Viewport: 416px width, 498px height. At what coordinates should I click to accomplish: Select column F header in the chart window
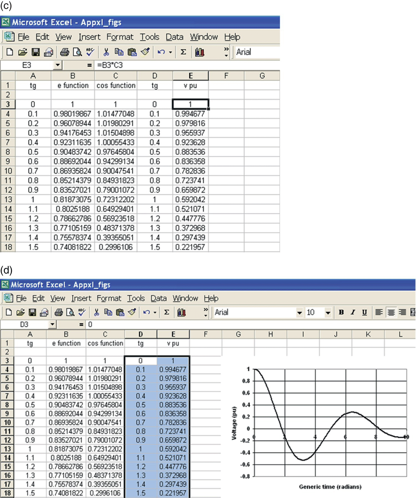pyautogui.click(x=206, y=334)
